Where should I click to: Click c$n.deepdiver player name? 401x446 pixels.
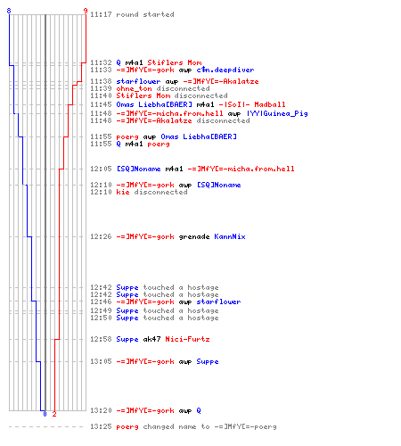pyautogui.click(x=225, y=70)
